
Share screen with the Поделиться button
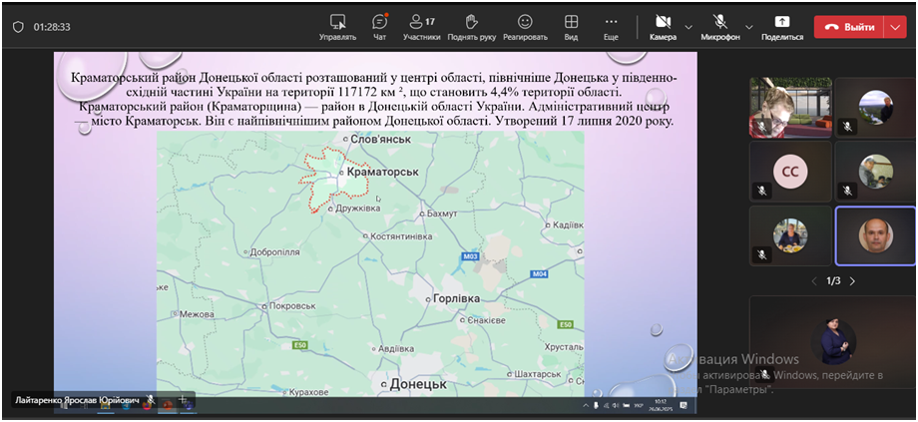coord(781,27)
